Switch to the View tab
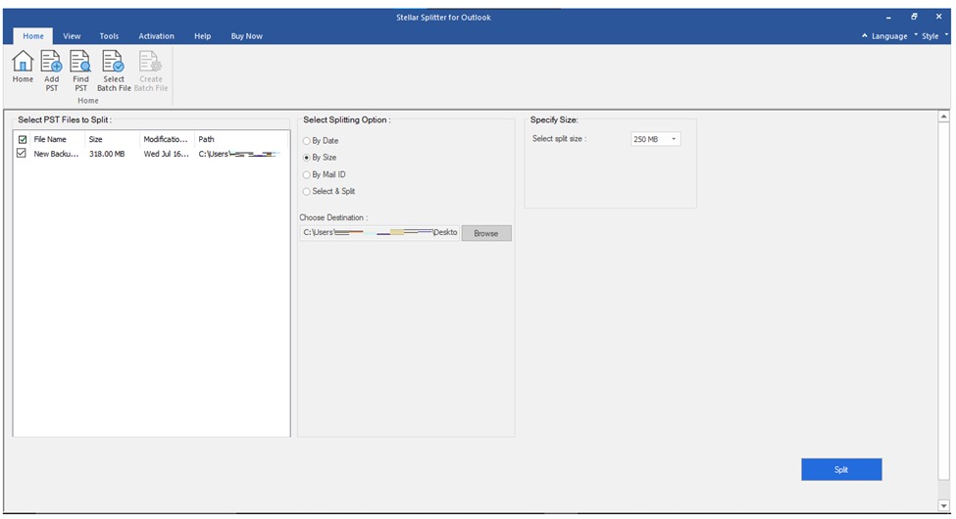The height and width of the screenshot is (519, 956). [72, 36]
